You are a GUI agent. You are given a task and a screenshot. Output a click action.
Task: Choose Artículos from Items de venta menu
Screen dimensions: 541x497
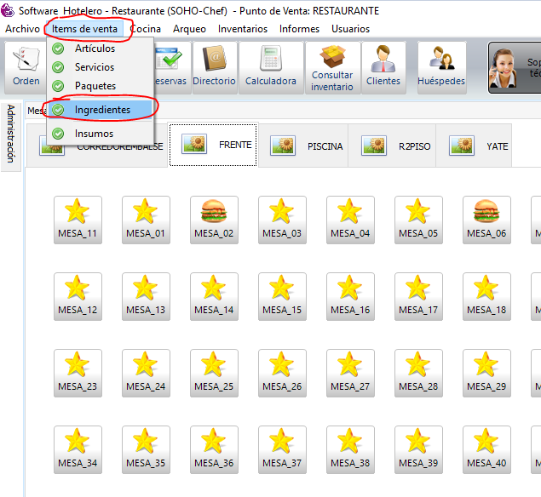[95, 49]
